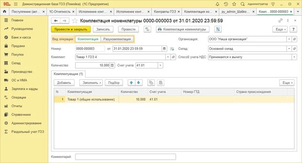
Task: Copy rows icon in components toolbar
Action: coord(151,83)
